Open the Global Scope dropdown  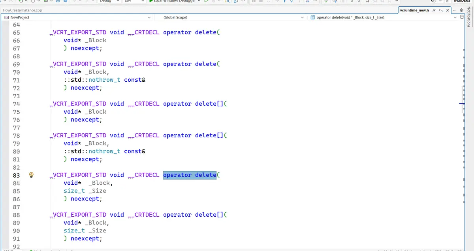point(302,17)
